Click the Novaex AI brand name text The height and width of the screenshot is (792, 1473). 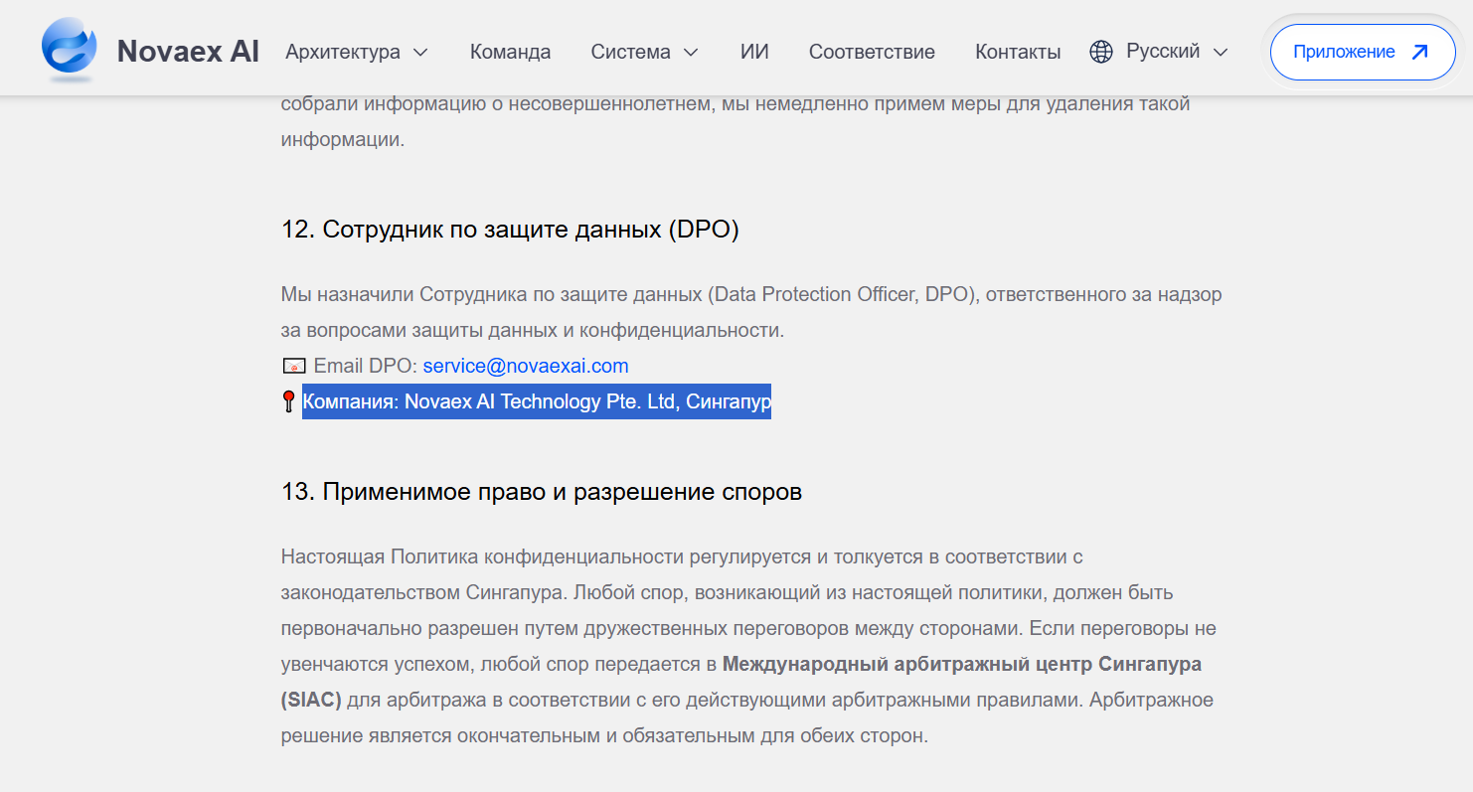click(188, 52)
